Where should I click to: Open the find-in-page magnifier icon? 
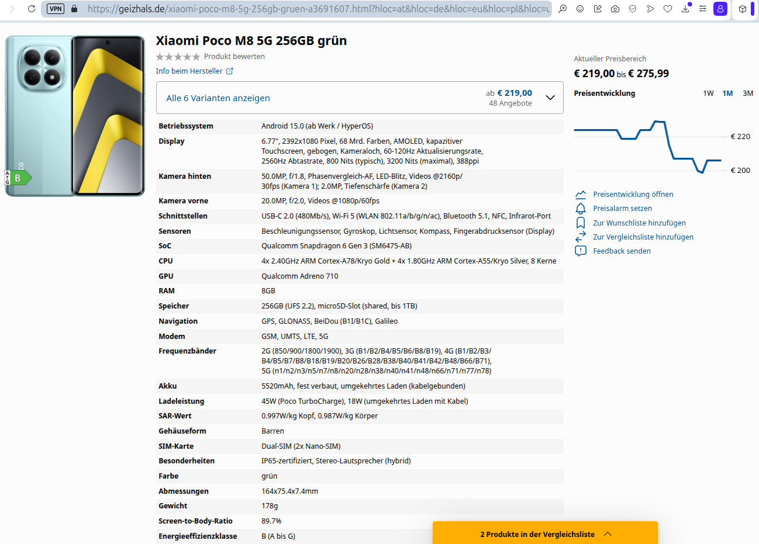point(563,9)
